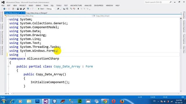Screen dimensions: 186x104
Task: Click the InitializeComponent(); code line
Action: pos(50,82)
